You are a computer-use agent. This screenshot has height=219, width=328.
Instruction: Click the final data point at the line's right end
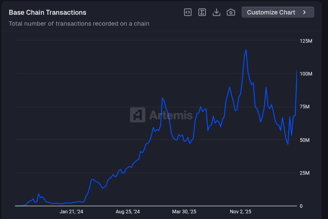coord(297,71)
